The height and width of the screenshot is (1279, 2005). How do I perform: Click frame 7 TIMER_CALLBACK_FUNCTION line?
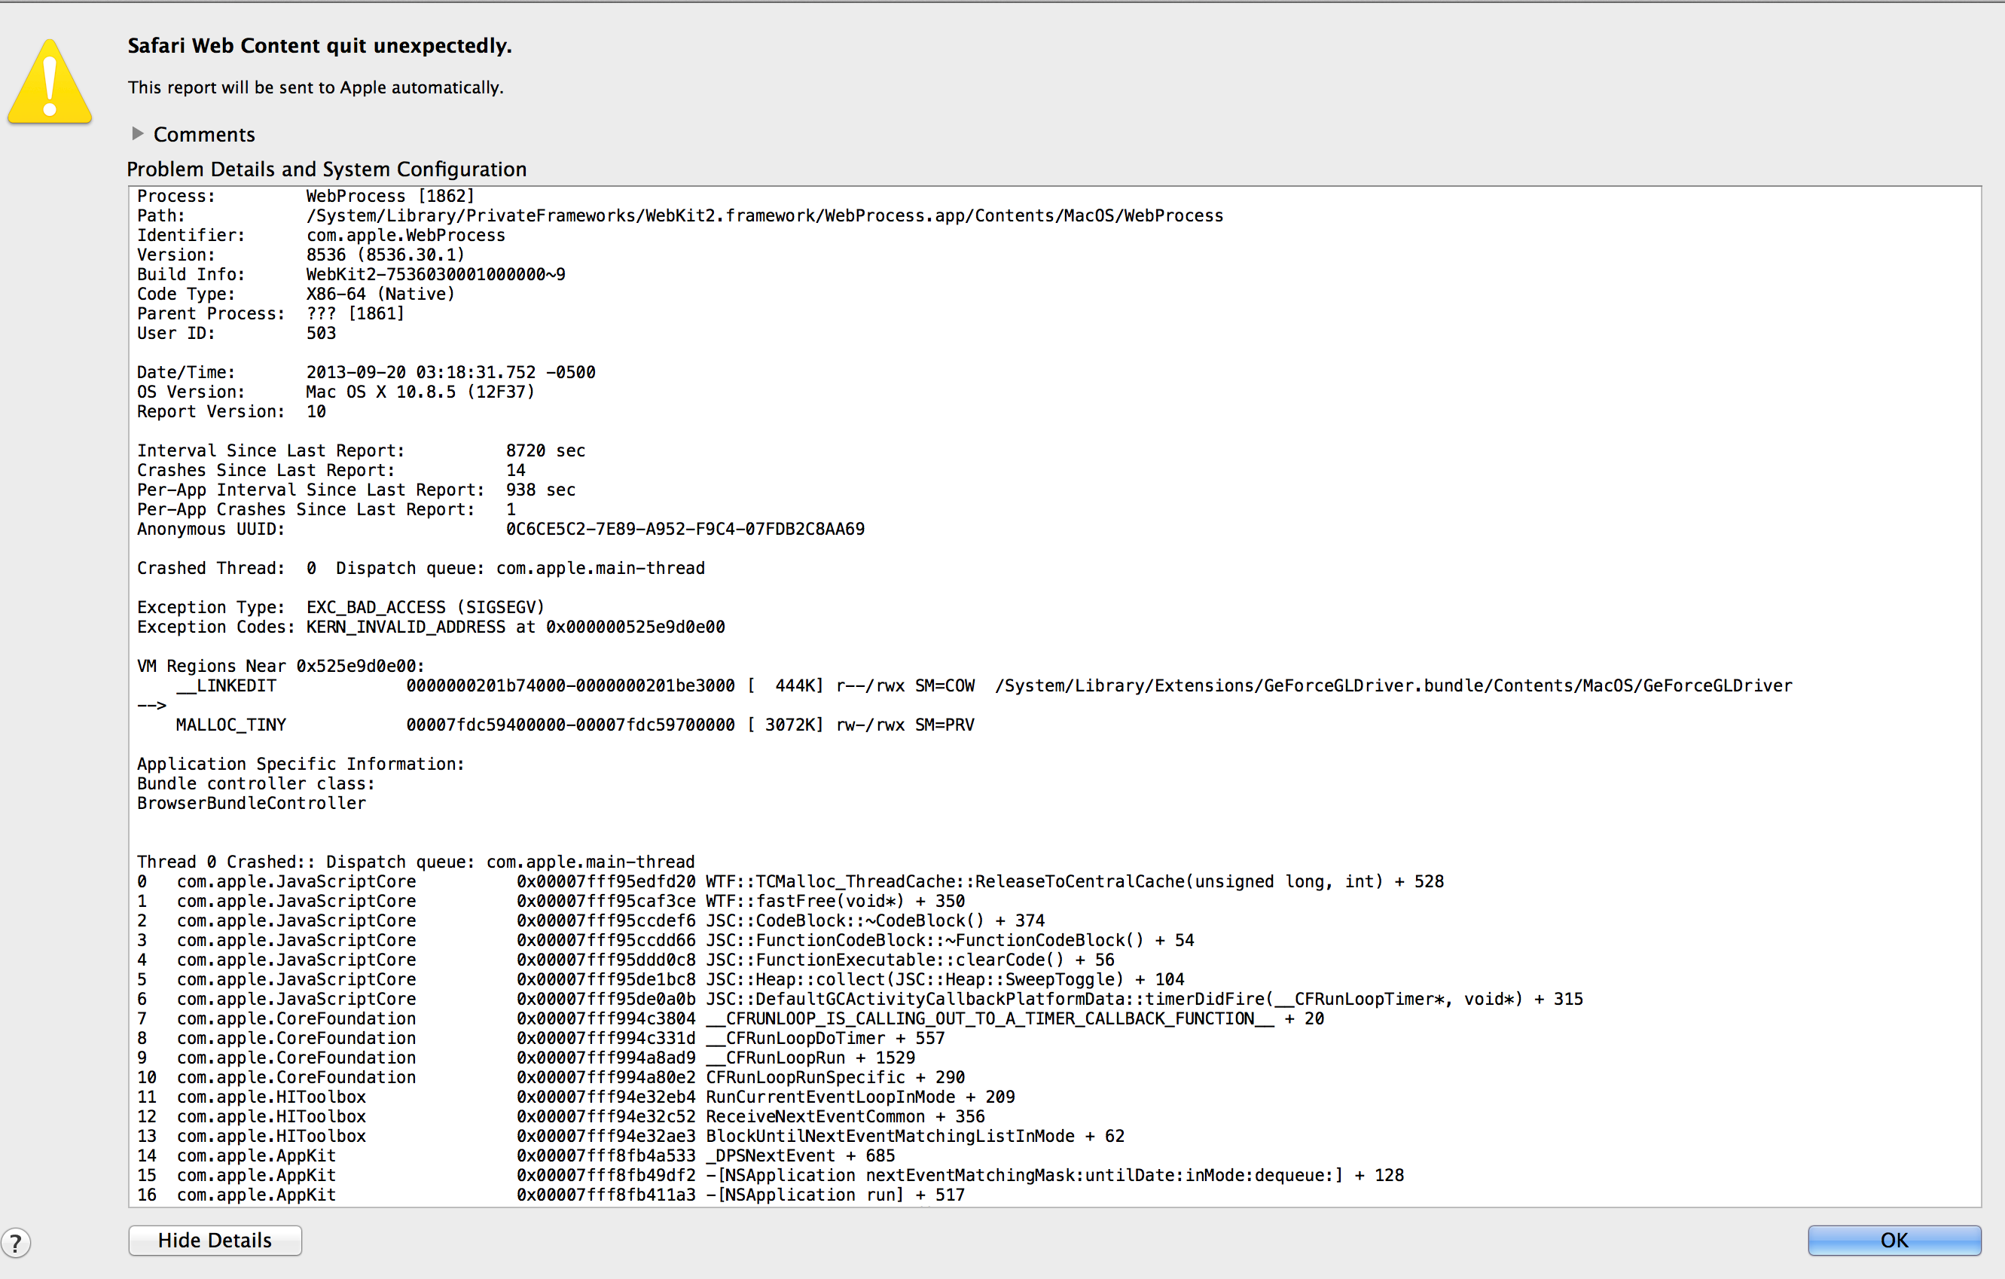click(731, 1018)
